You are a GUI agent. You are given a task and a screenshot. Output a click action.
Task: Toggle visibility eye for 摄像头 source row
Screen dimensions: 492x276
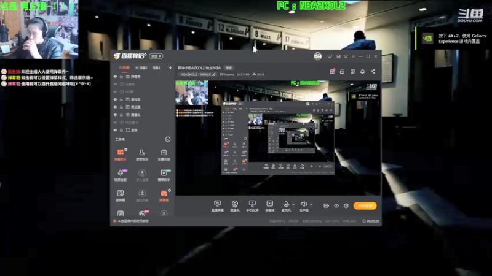(x=115, y=115)
